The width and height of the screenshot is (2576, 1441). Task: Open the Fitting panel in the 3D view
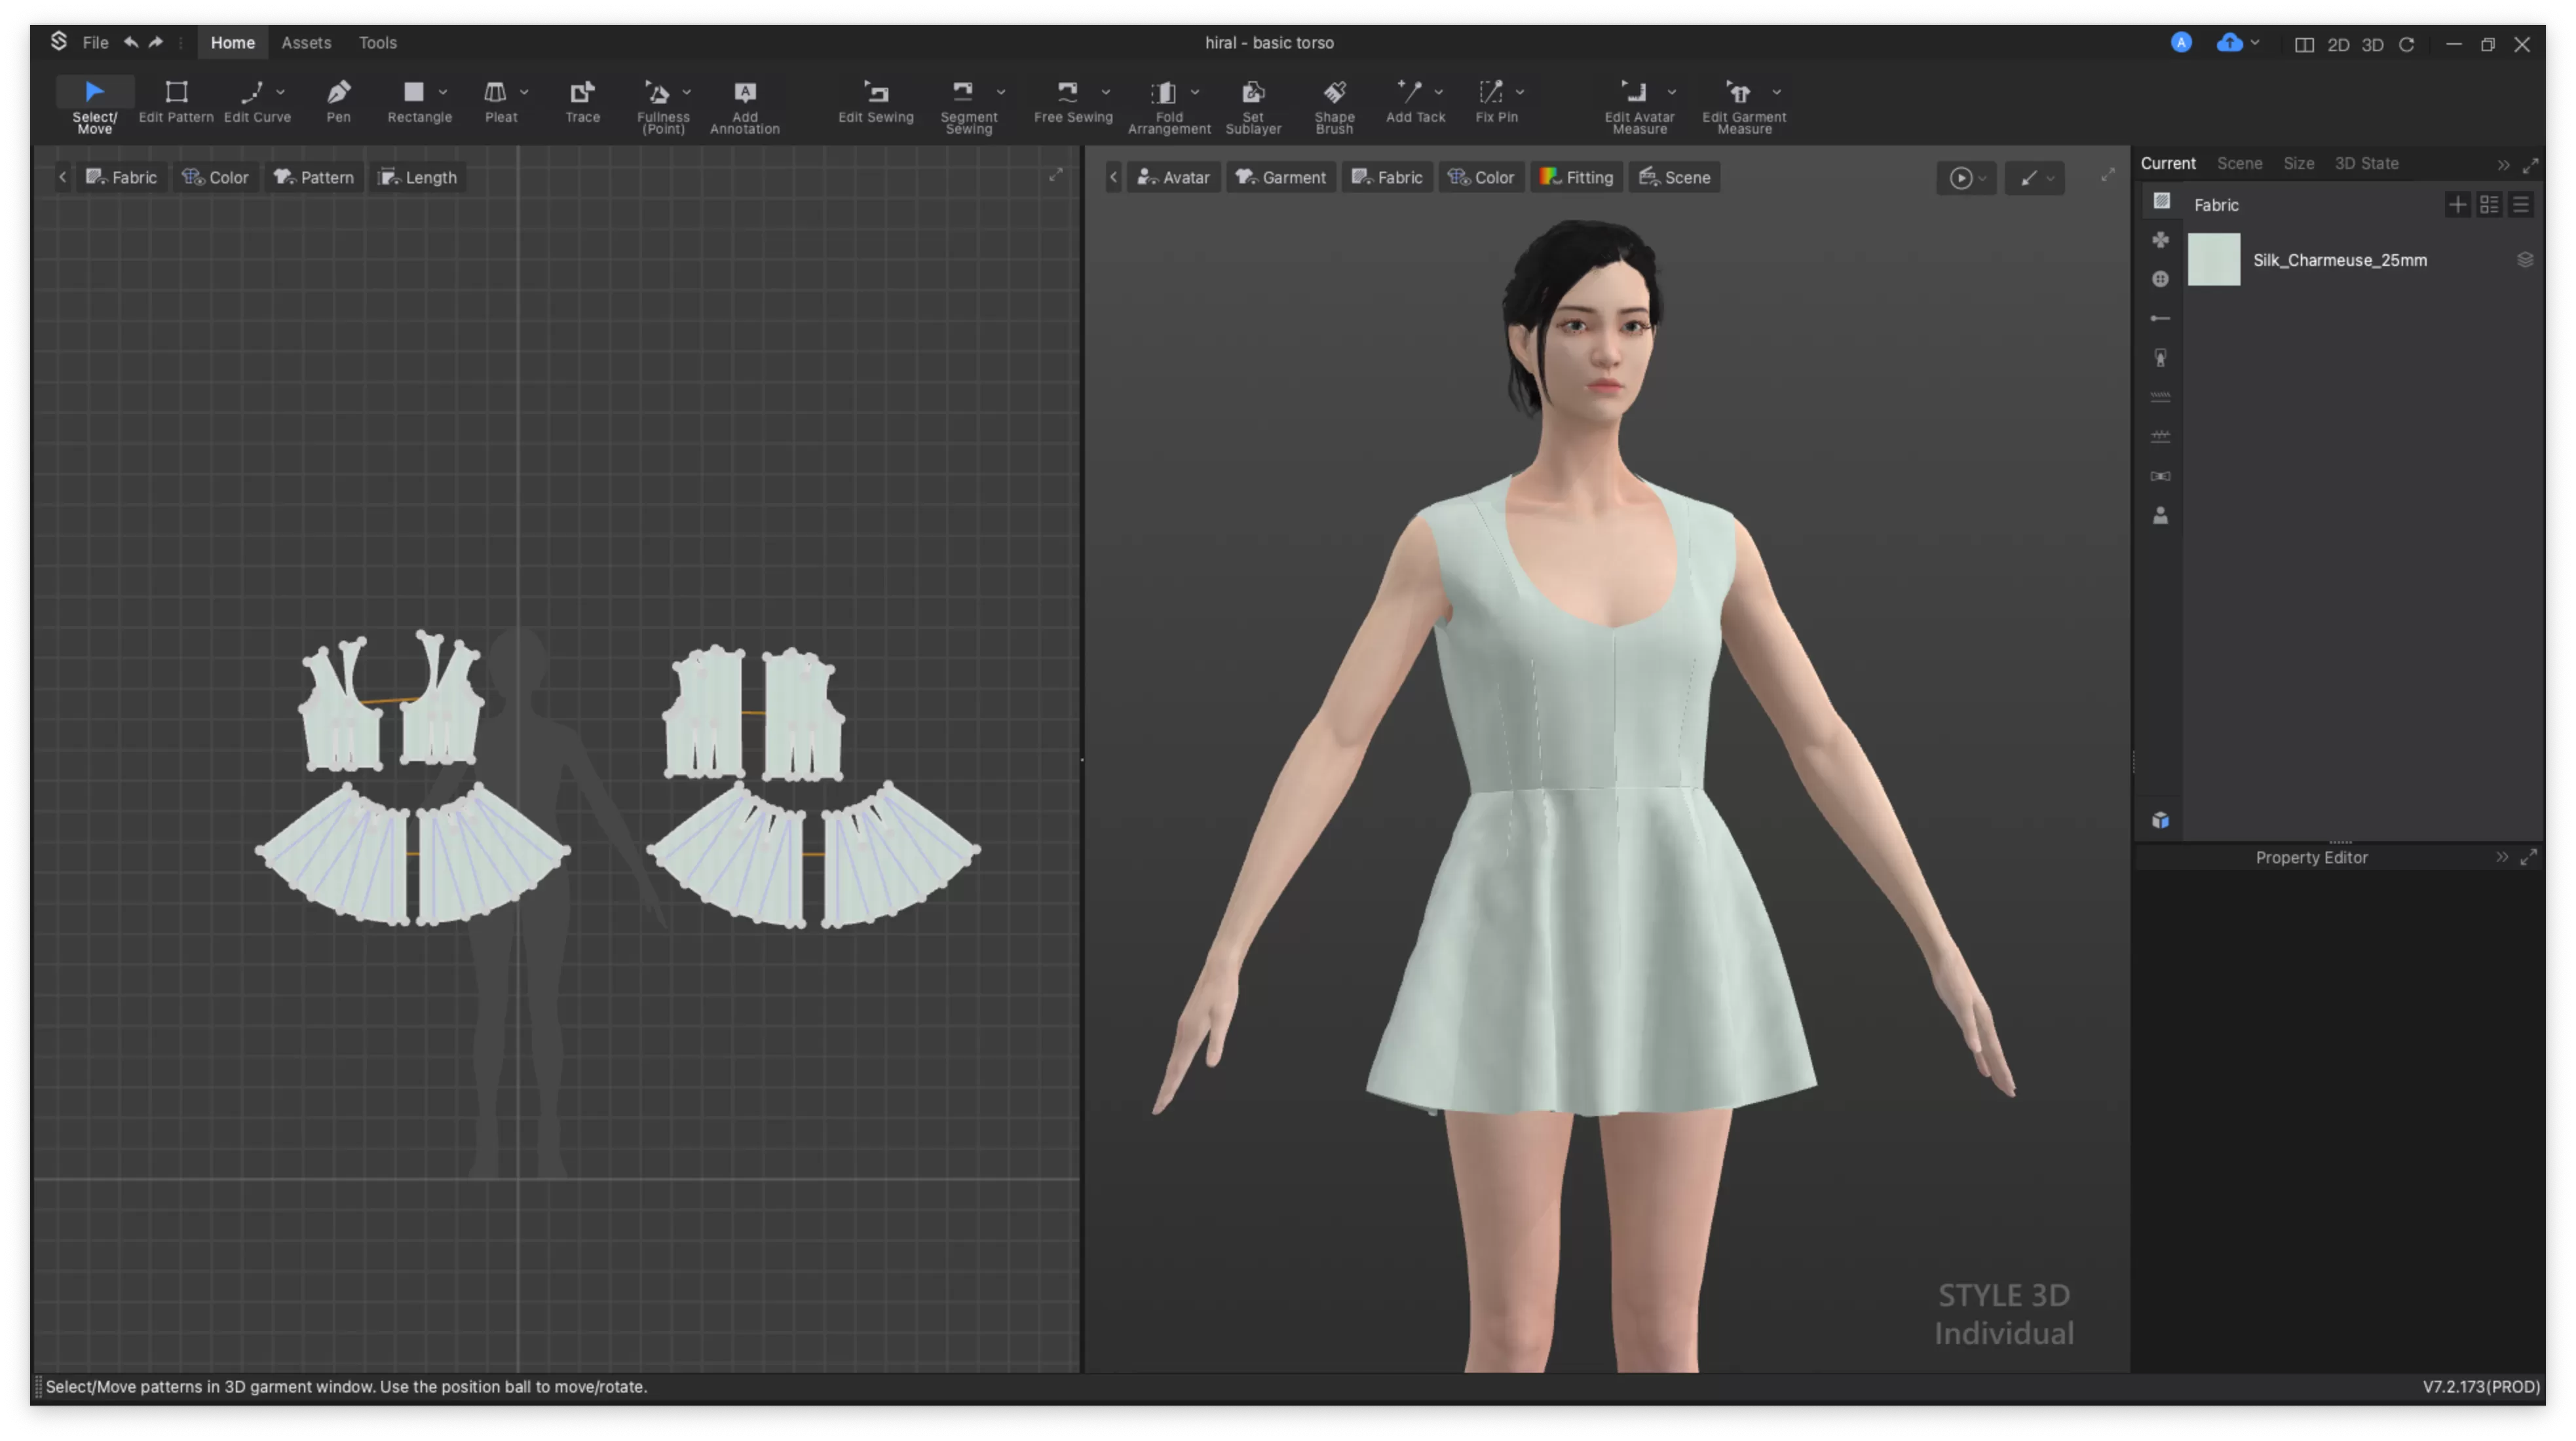pyautogui.click(x=1576, y=177)
